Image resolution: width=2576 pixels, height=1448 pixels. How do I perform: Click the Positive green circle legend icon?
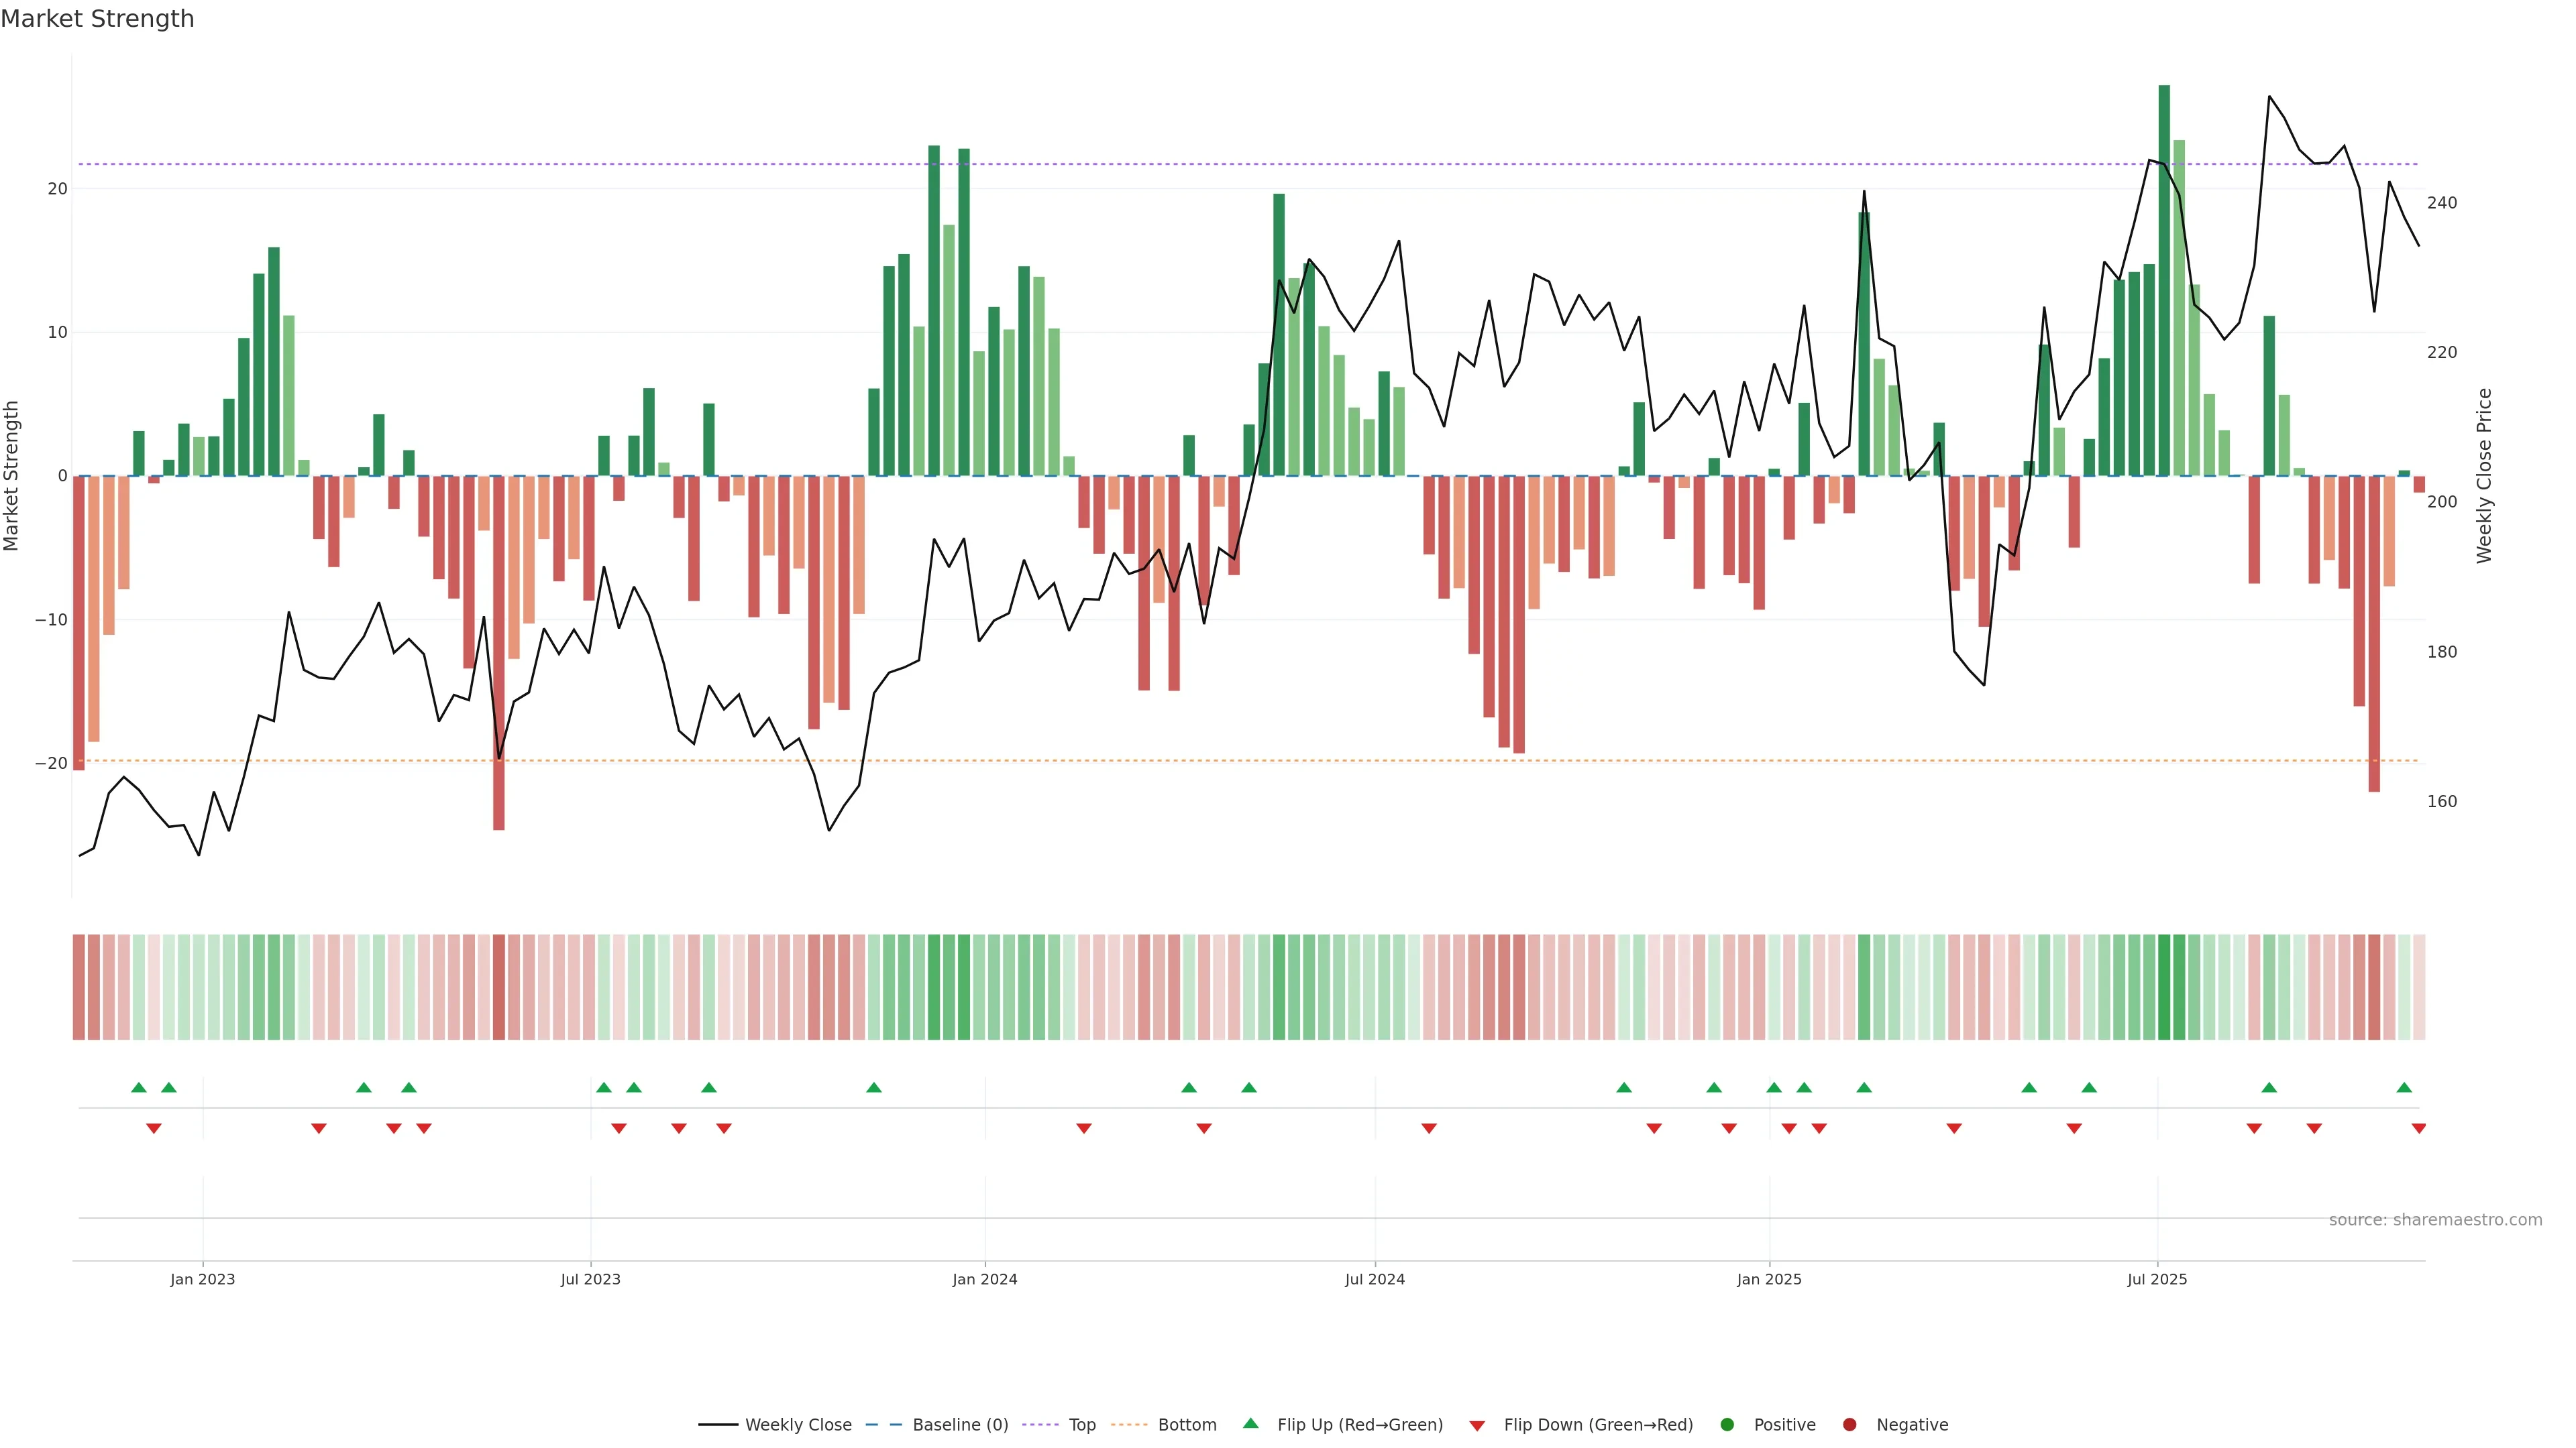1727,1425
